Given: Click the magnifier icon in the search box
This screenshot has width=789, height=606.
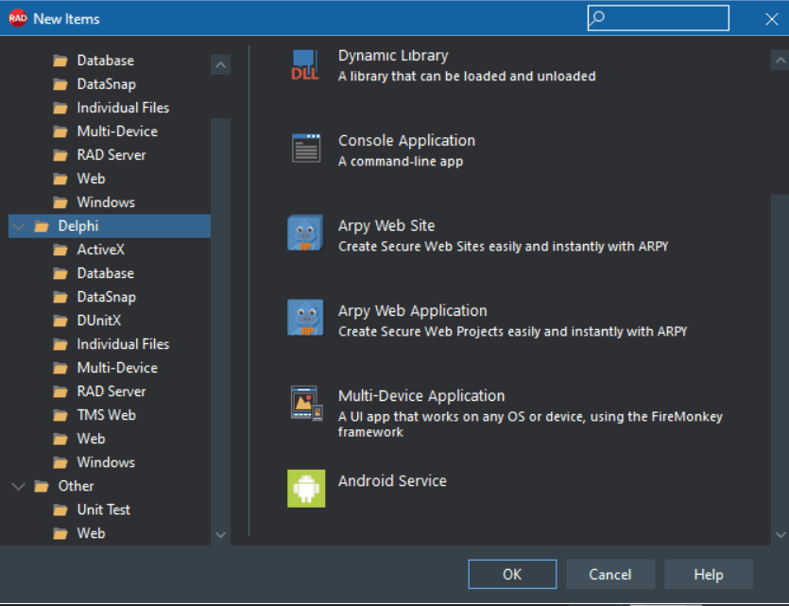Looking at the screenshot, I should coord(597,18).
